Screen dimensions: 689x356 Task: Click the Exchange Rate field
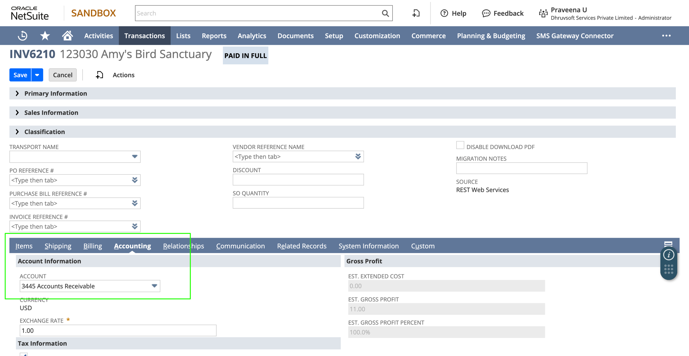(x=118, y=331)
